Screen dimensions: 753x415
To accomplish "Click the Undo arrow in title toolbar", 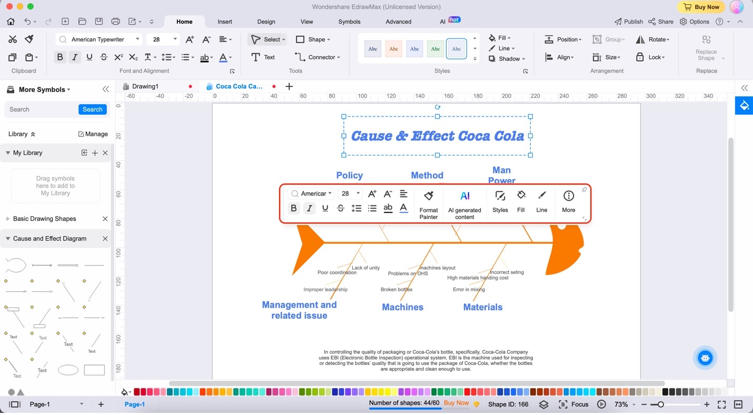I will tap(27, 22).
